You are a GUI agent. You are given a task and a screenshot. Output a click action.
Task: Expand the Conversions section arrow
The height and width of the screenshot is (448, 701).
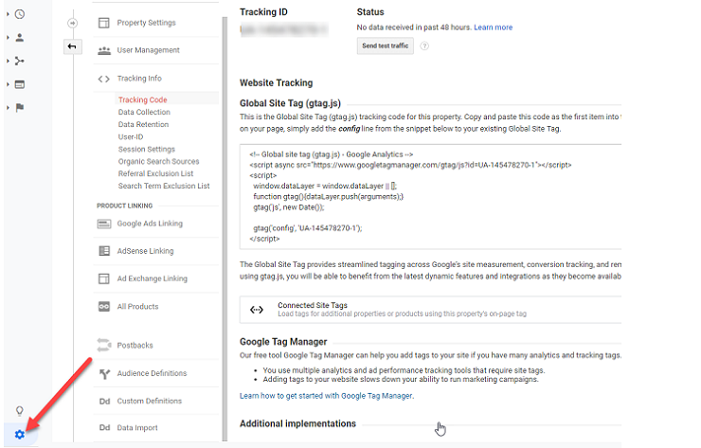8,107
